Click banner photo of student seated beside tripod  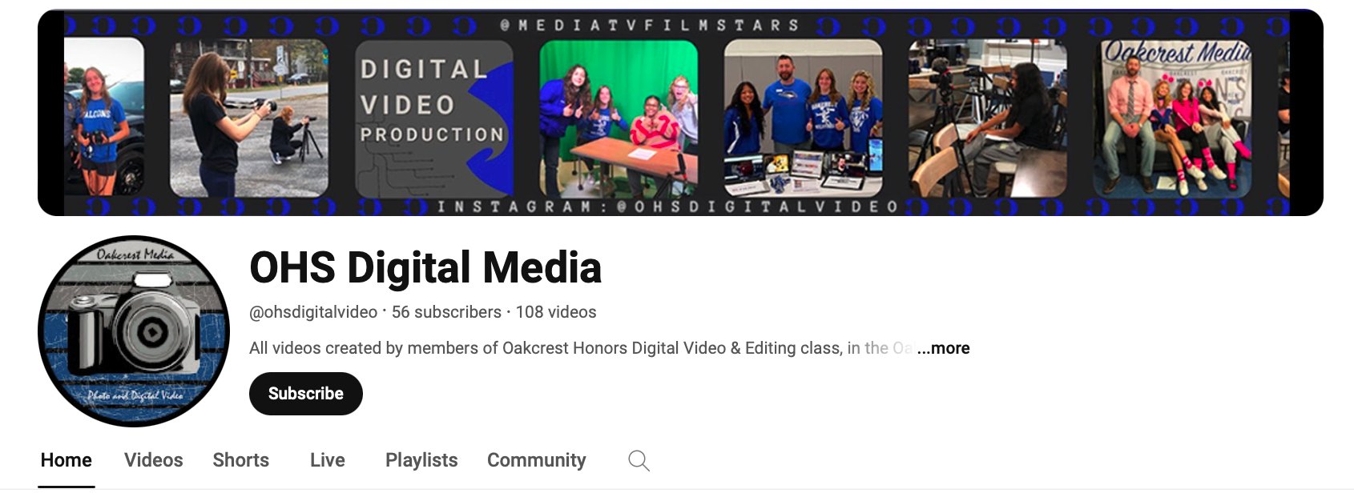tap(988, 118)
